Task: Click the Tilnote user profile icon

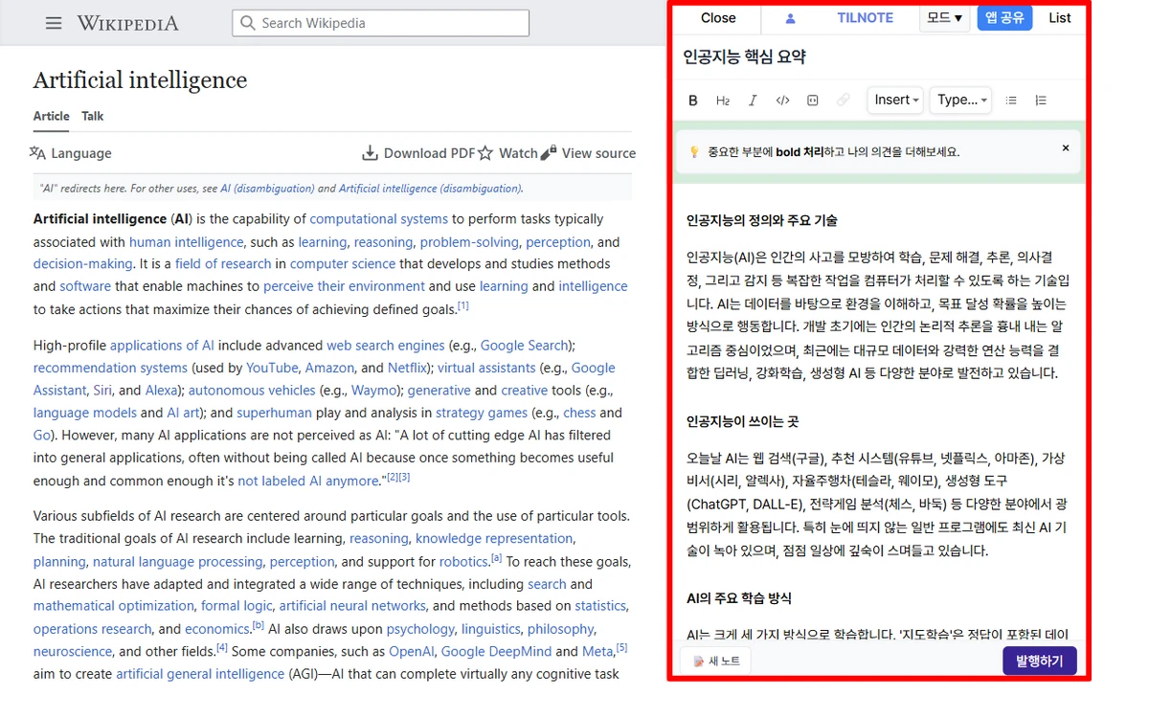Action: 791,18
